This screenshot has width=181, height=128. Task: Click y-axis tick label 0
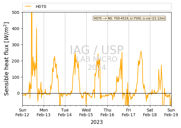point(18,93)
